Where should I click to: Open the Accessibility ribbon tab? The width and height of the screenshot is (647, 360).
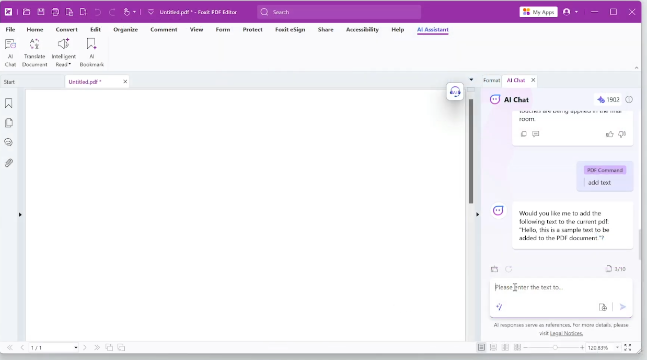pyautogui.click(x=362, y=30)
